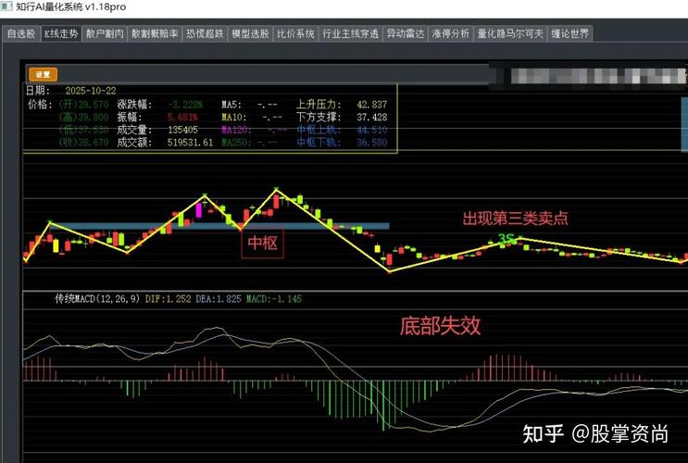688x463 pixels.
Task: Click the 知行AI量化系统 app icon in title bar
Action: coord(6,6)
